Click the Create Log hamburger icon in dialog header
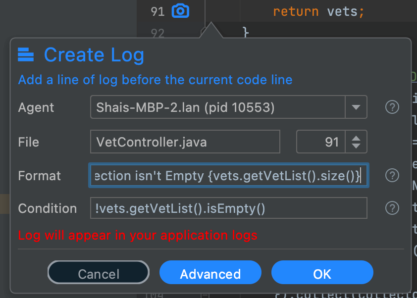This screenshot has width=417, height=298. [24, 54]
